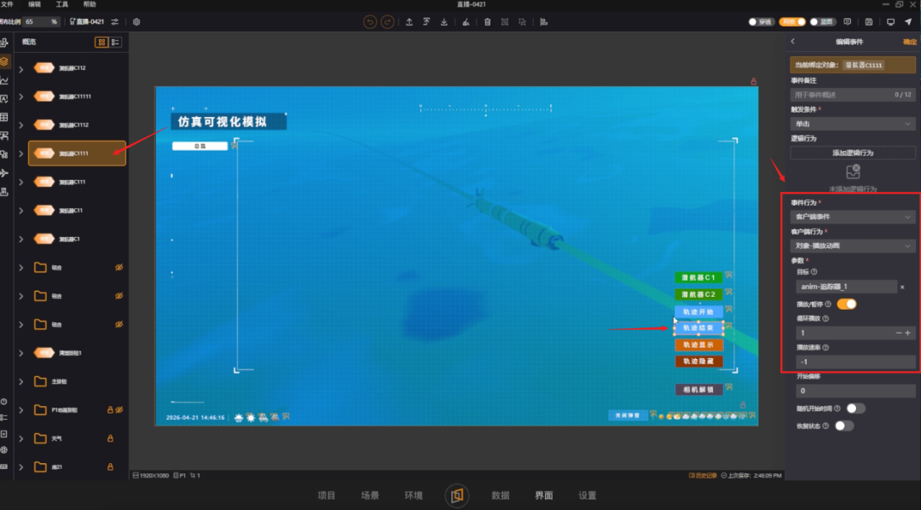Click the grid view icon in 概览 panel
921x510 pixels.
[x=101, y=41]
